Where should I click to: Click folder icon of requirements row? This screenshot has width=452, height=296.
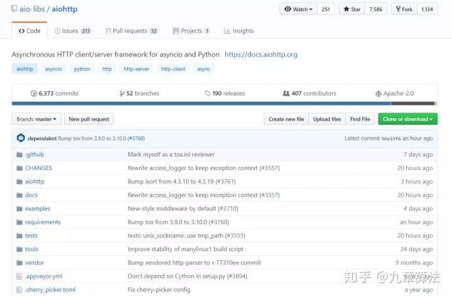click(x=19, y=222)
